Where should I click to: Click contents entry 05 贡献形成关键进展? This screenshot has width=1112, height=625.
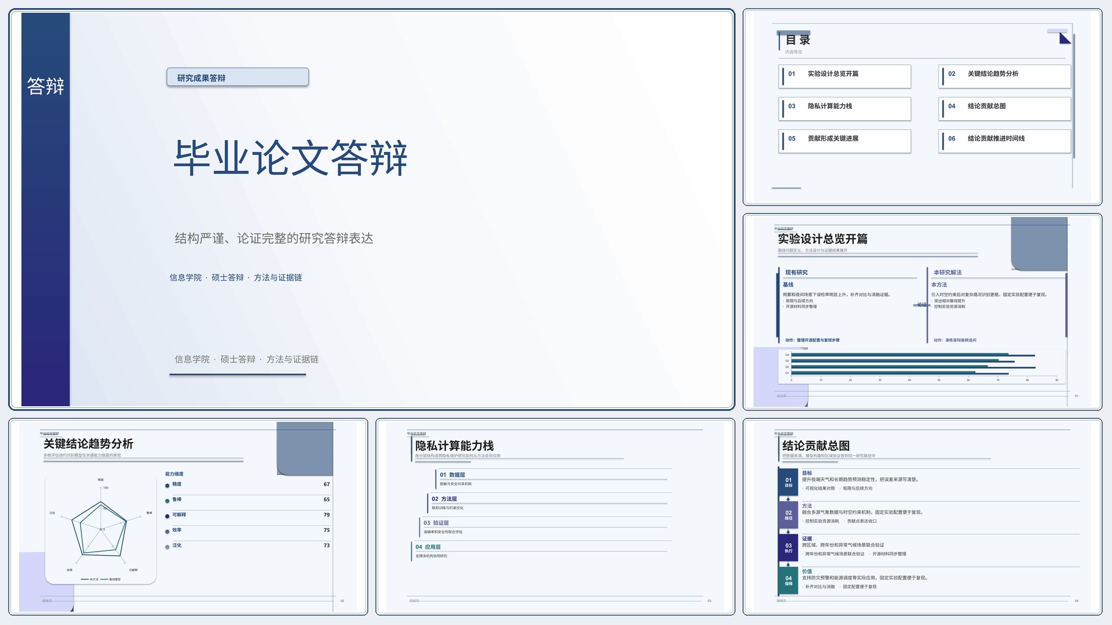pos(845,141)
